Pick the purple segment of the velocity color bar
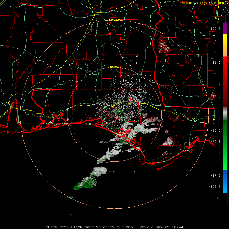Image resolution: width=229 pixels, height=229 pixels. click(225, 28)
